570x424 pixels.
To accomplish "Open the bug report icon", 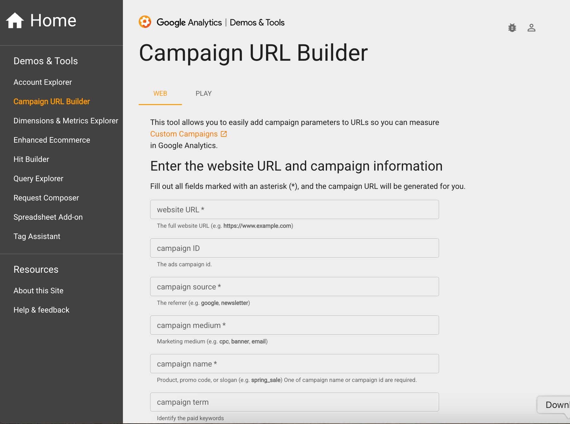I will [x=512, y=28].
